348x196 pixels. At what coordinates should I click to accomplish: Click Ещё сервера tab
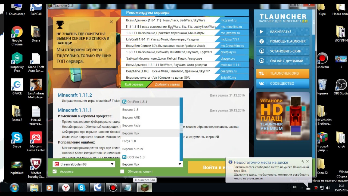(x=134, y=84)
